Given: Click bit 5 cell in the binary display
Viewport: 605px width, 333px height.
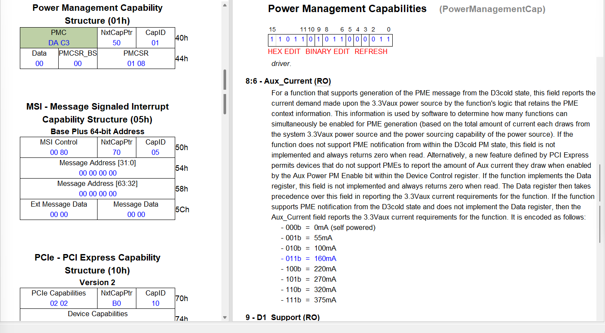Looking at the screenshot, I should 350,40.
